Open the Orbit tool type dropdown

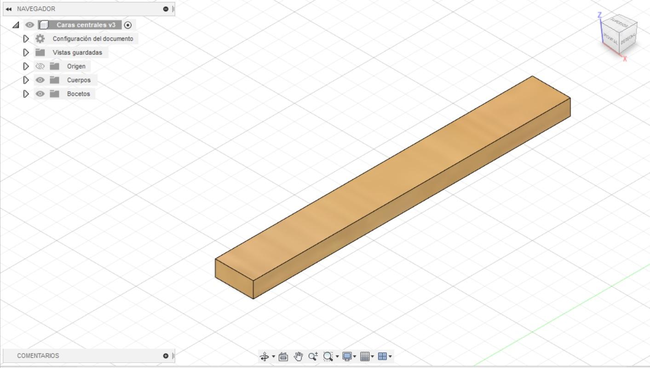coord(274,357)
